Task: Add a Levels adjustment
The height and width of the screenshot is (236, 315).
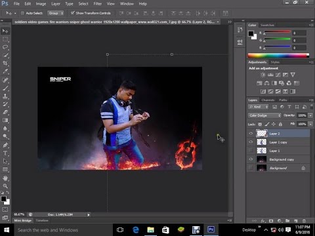Action: point(270,75)
